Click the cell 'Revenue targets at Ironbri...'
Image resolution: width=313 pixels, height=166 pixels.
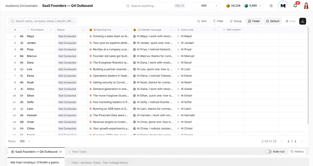110,122
